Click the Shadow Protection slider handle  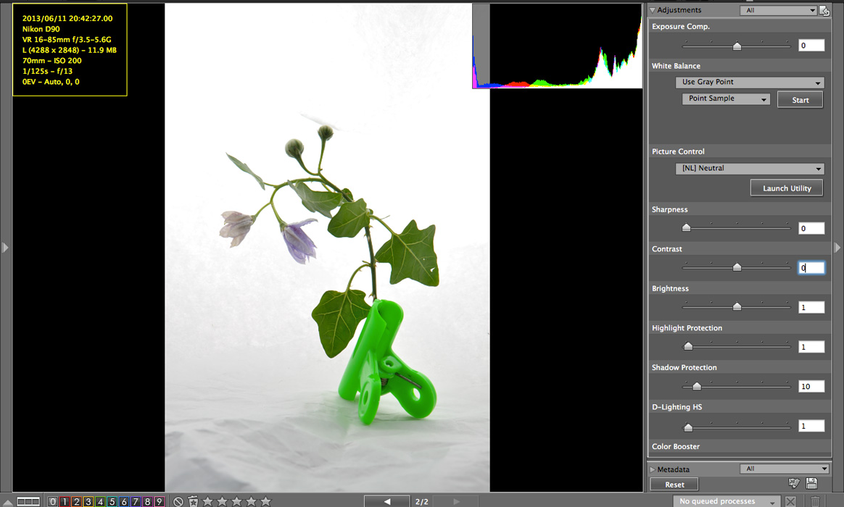coord(697,386)
